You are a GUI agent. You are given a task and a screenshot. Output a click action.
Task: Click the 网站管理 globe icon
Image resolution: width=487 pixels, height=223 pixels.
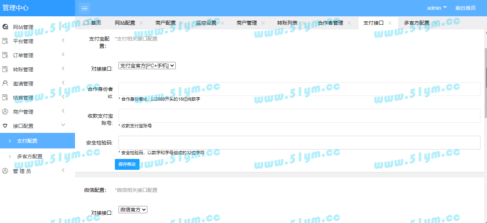click(x=5, y=27)
